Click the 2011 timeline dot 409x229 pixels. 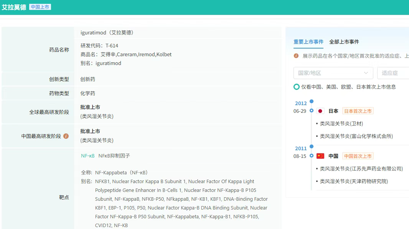pyautogui.click(x=312, y=146)
